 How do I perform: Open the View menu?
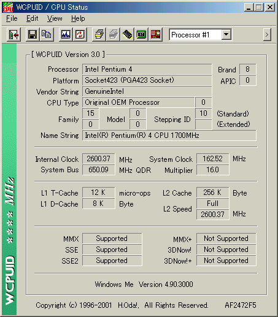click(x=55, y=18)
